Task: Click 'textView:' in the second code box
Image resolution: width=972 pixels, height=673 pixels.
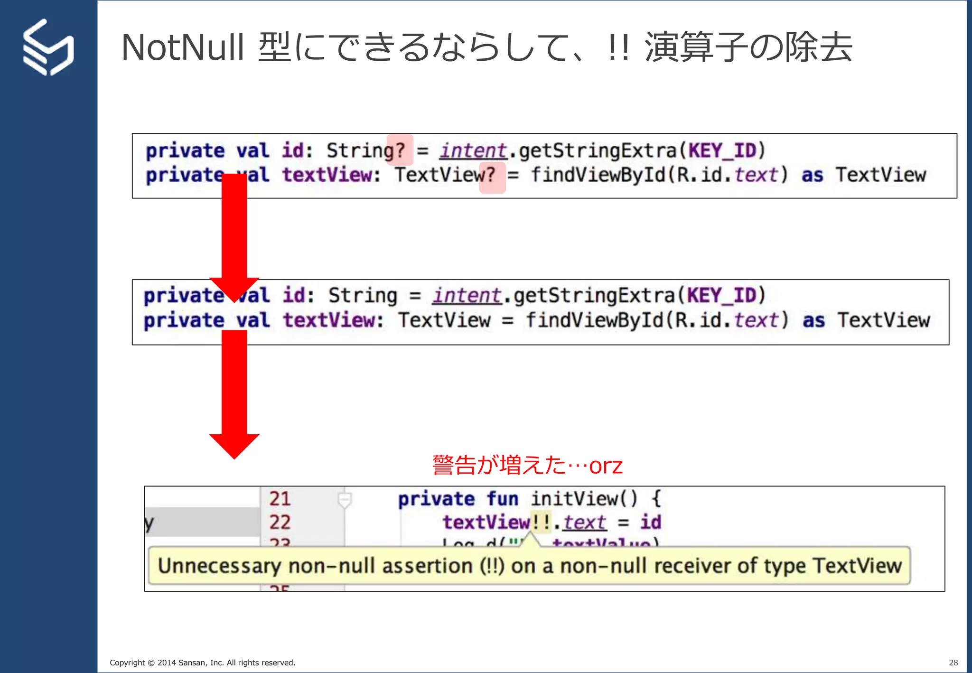Action: [x=333, y=320]
